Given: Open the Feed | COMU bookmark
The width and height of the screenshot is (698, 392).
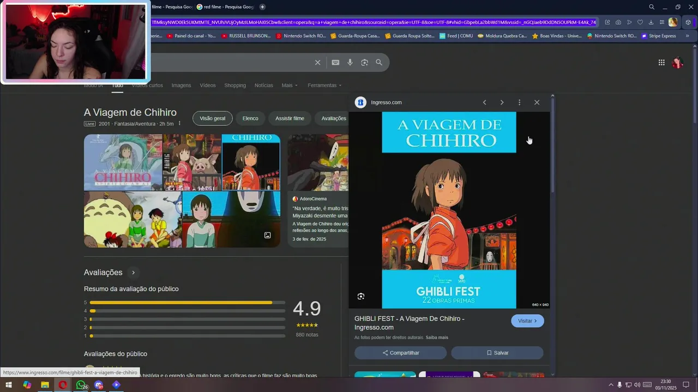Looking at the screenshot, I should (456, 36).
